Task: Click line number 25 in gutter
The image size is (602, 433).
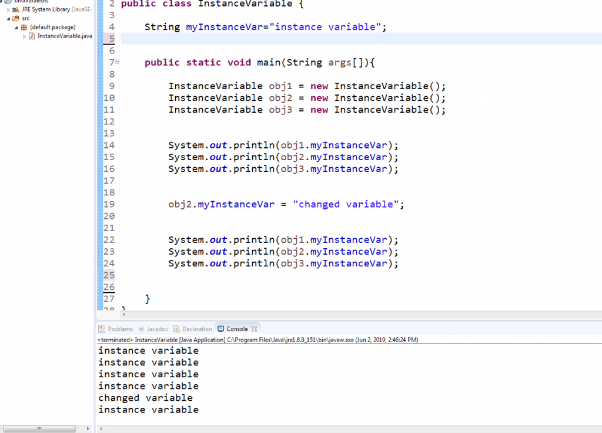Action: [x=109, y=275]
